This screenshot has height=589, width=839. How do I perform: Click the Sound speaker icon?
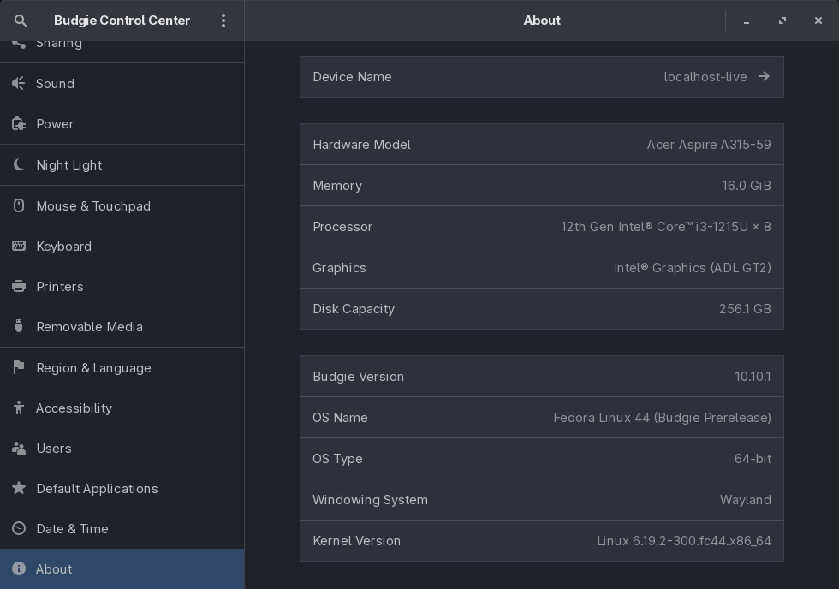(x=19, y=84)
